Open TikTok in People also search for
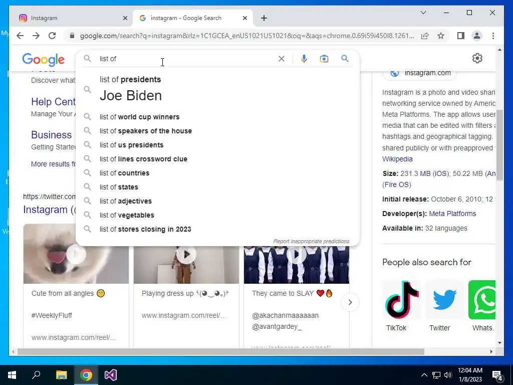This screenshot has width=513, height=385. 401,306
